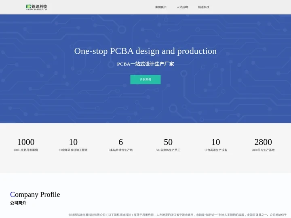Click the number 50 in stats row
291x218 pixels.
tap(168, 142)
